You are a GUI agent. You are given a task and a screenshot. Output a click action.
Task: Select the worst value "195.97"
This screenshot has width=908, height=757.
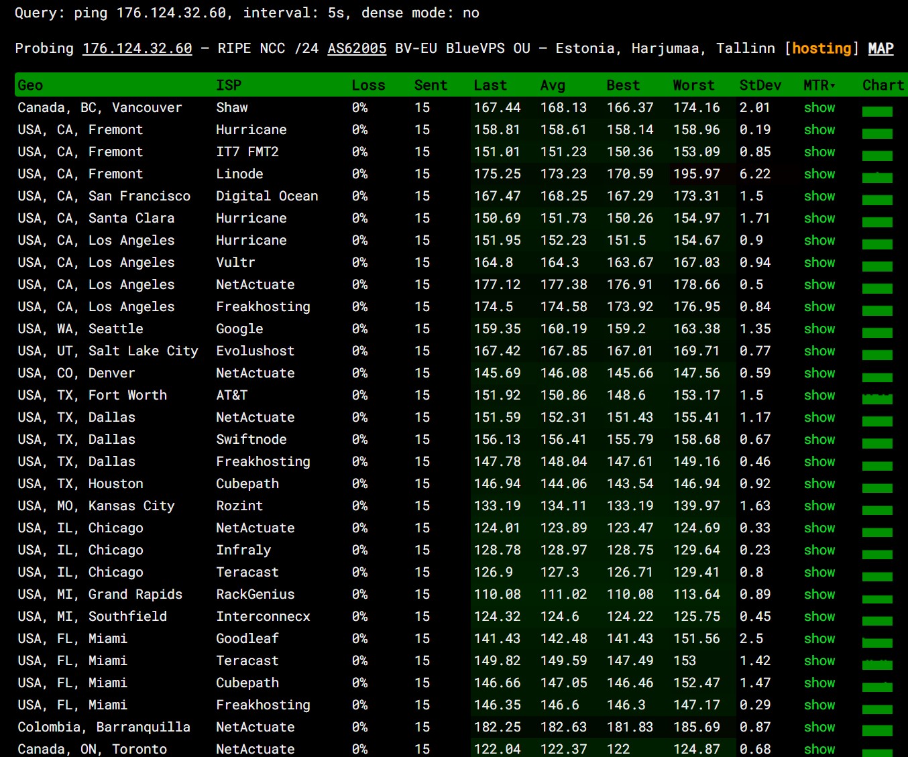click(696, 174)
